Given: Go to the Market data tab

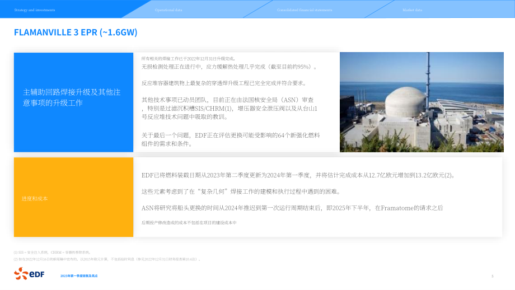Looking at the screenshot, I should coord(412,10).
